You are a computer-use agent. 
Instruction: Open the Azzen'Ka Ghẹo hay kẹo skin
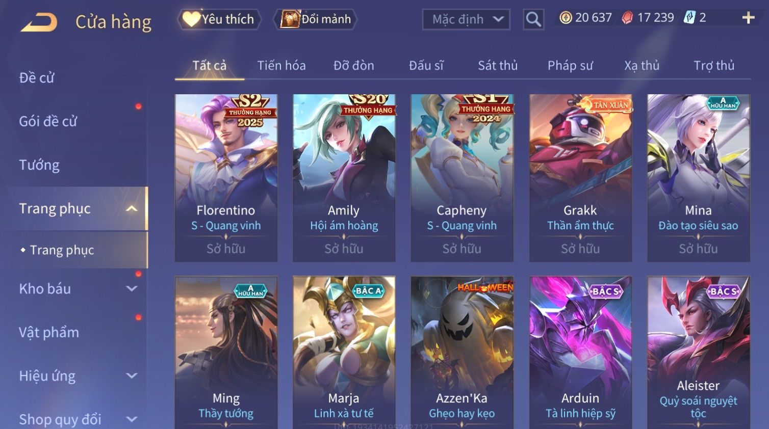pos(462,353)
